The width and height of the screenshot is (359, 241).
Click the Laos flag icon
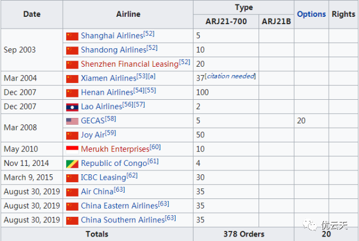click(x=72, y=106)
